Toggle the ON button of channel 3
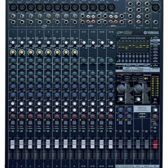Screen dimensions: 168x168 30,122
